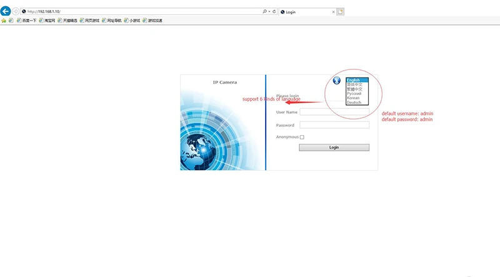Refresh the page with the reload icon
500x277 pixels.
click(274, 11)
